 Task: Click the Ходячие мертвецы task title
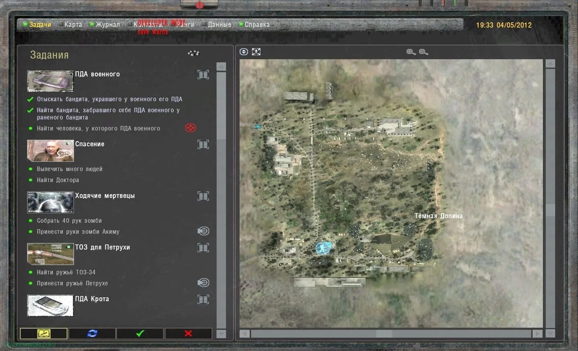pyautogui.click(x=105, y=196)
